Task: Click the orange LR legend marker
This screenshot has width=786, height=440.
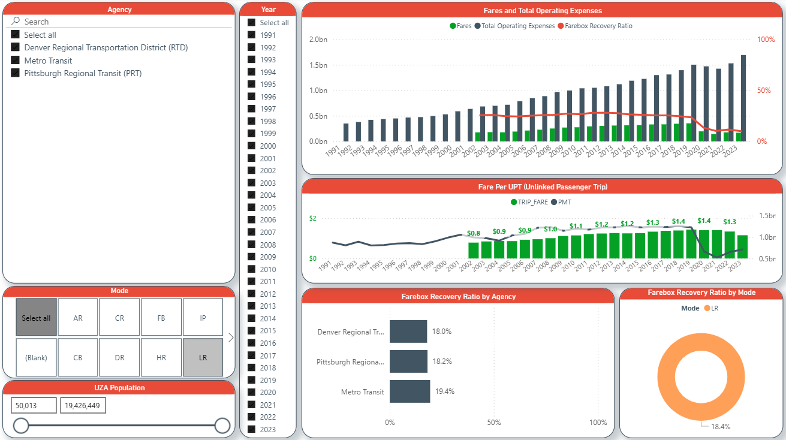Action: pyautogui.click(x=707, y=308)
